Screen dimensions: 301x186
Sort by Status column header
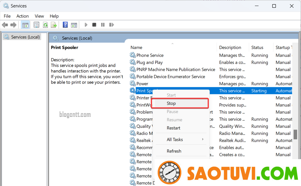257,47
